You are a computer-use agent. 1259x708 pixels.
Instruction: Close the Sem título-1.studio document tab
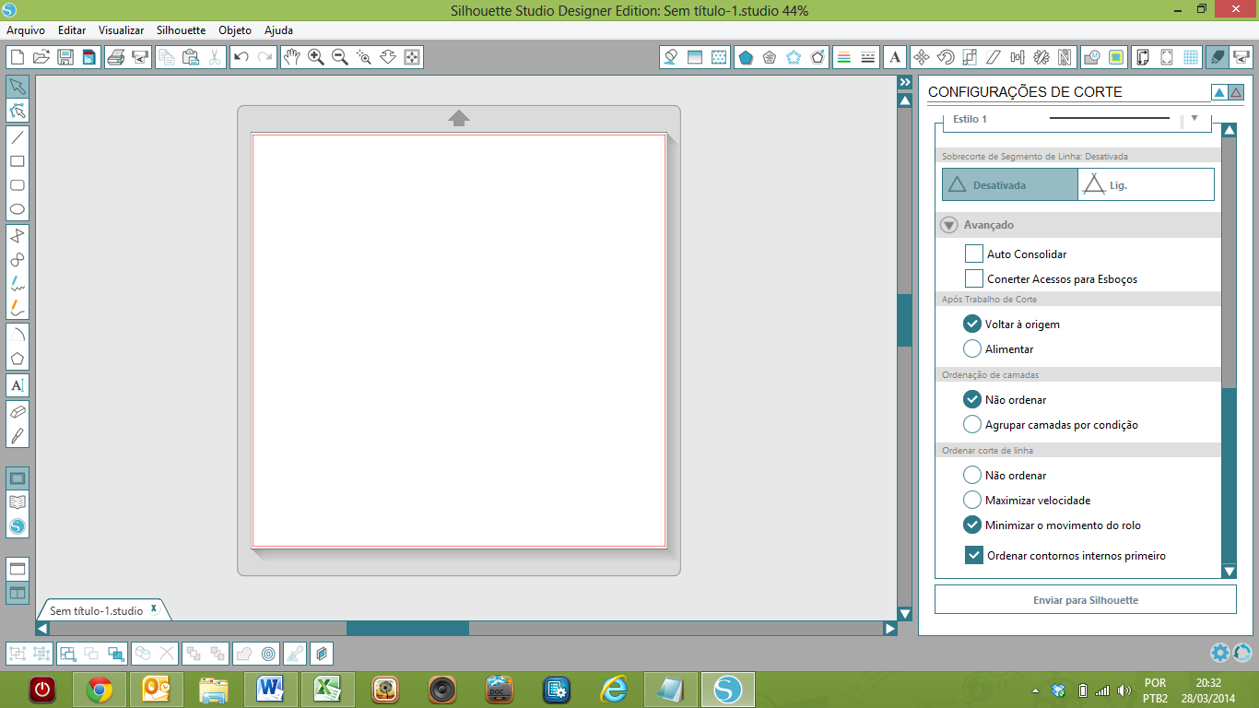(x=155, y=609)
